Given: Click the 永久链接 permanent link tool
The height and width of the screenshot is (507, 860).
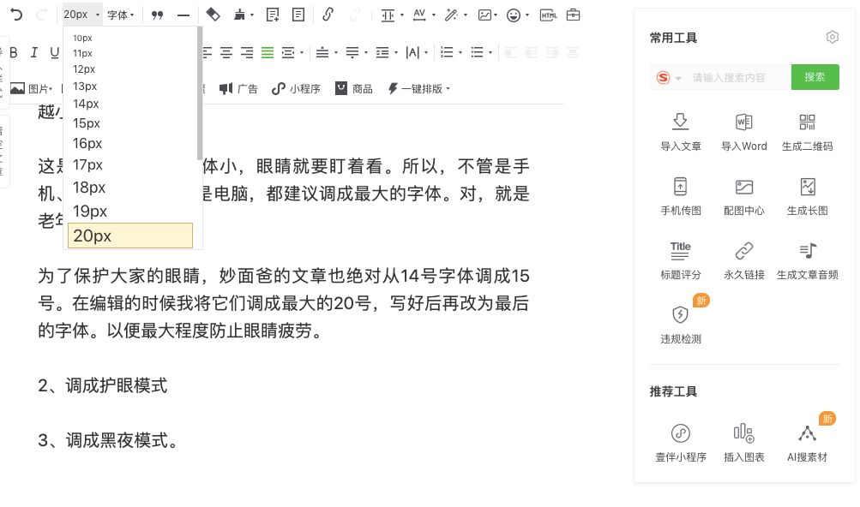Looking at the screenshot, I should (743, 260).
